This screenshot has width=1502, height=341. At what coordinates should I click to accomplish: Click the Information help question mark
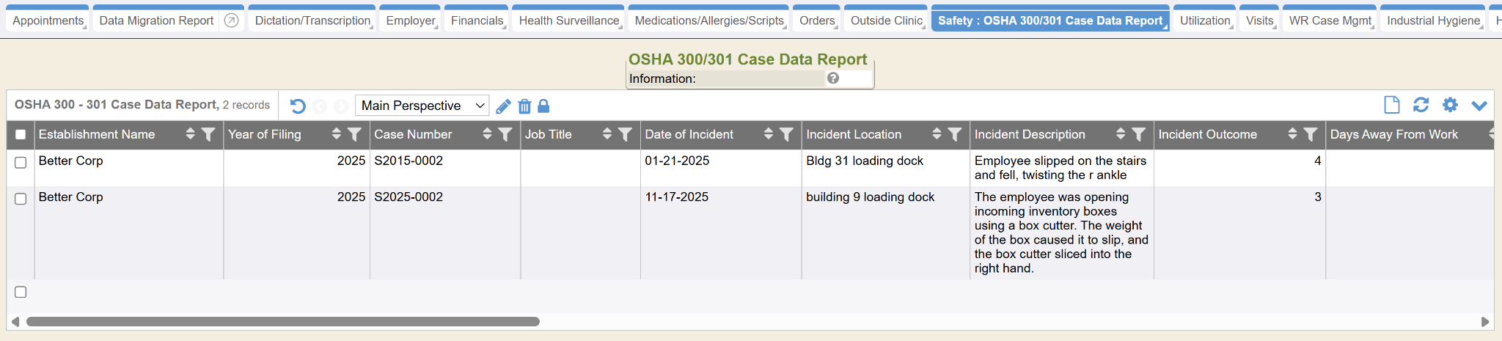click(833, 78)
